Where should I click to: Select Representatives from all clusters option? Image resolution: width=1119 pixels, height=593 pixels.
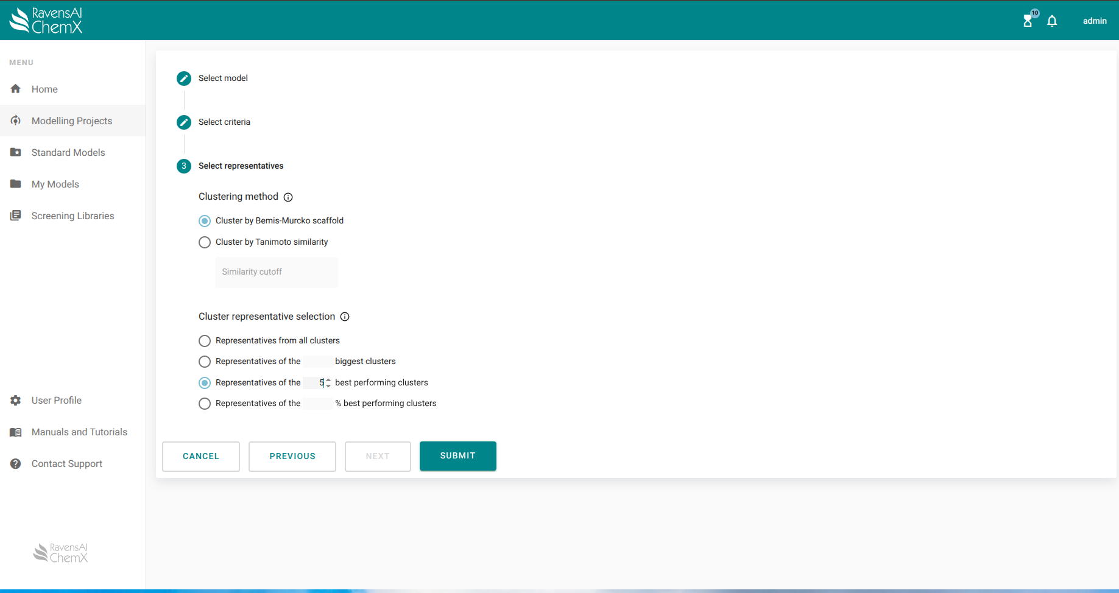(x=205, y=341)
